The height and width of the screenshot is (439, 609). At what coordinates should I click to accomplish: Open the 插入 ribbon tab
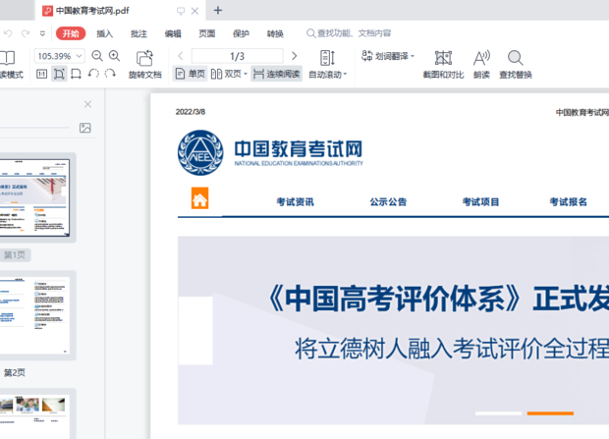(104, 33)
